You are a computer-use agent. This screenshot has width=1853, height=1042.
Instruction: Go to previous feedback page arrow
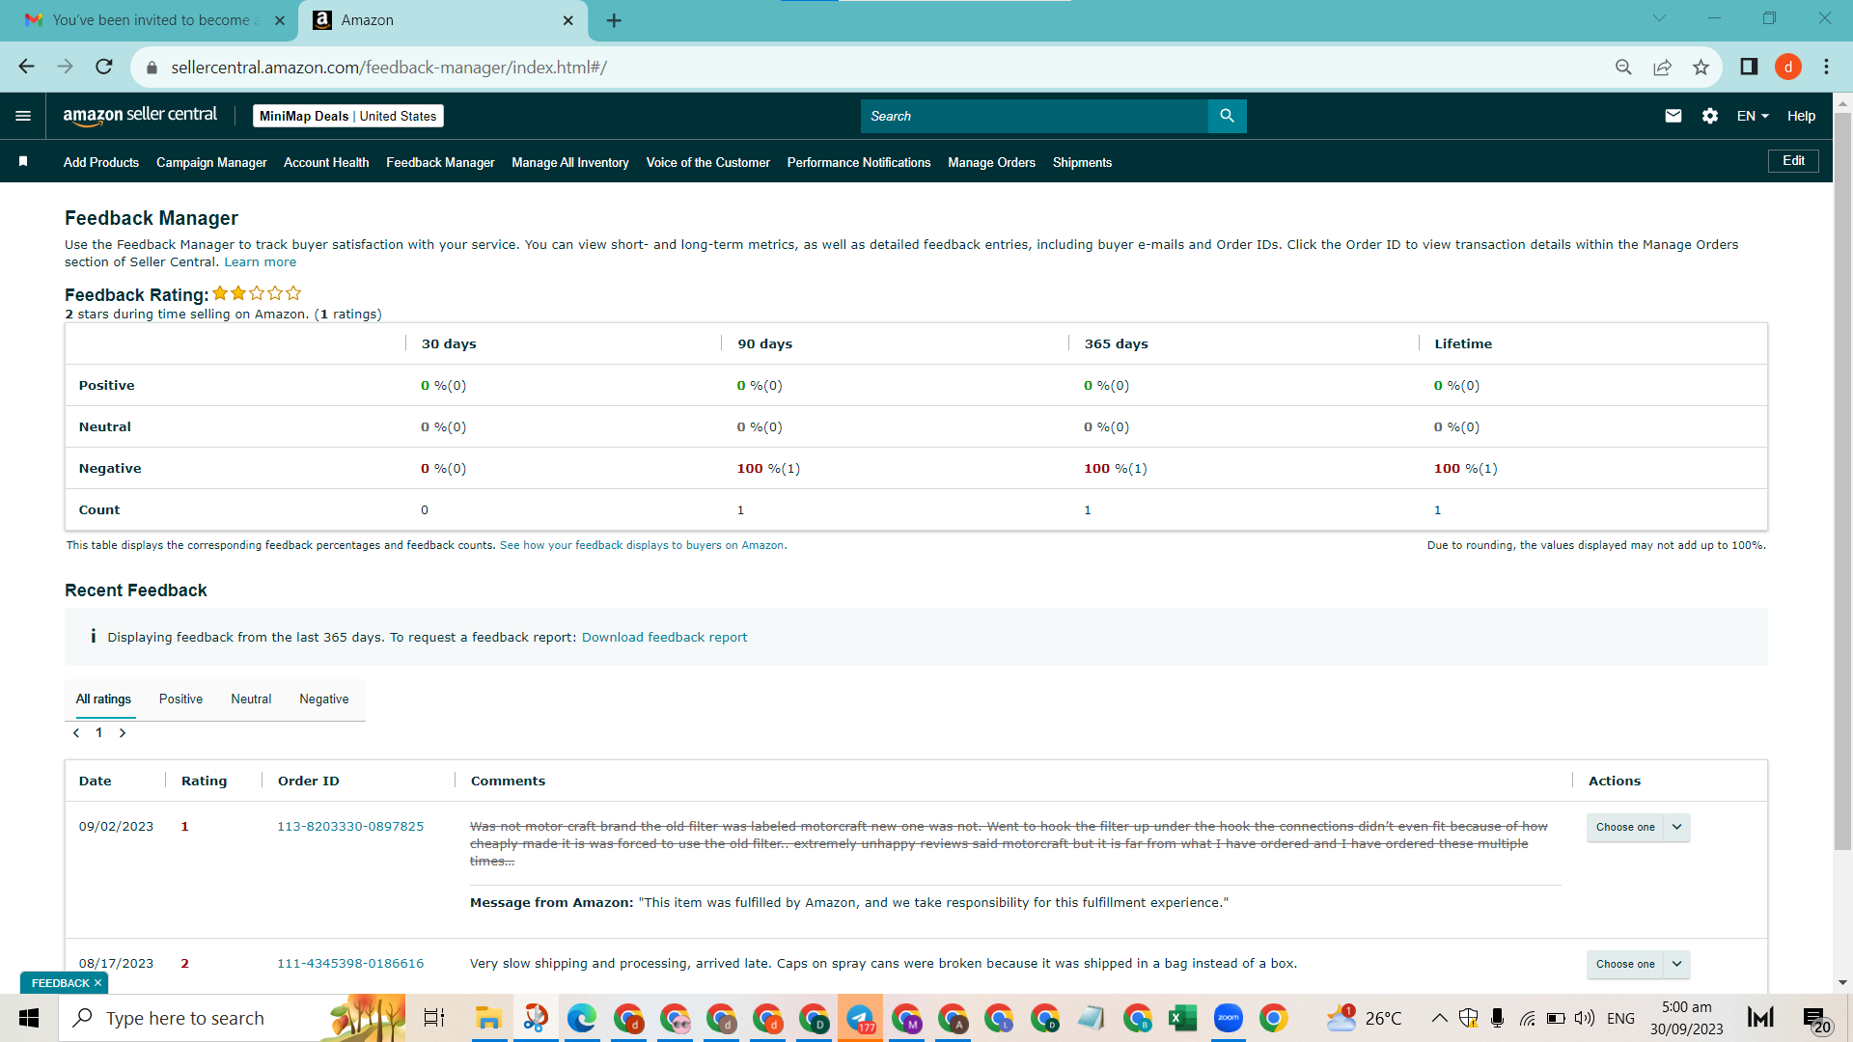coord(76,733)
